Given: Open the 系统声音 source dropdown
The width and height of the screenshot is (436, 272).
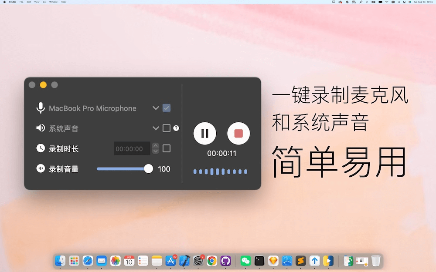Looking at the screenshot, I should coord(156,128).
